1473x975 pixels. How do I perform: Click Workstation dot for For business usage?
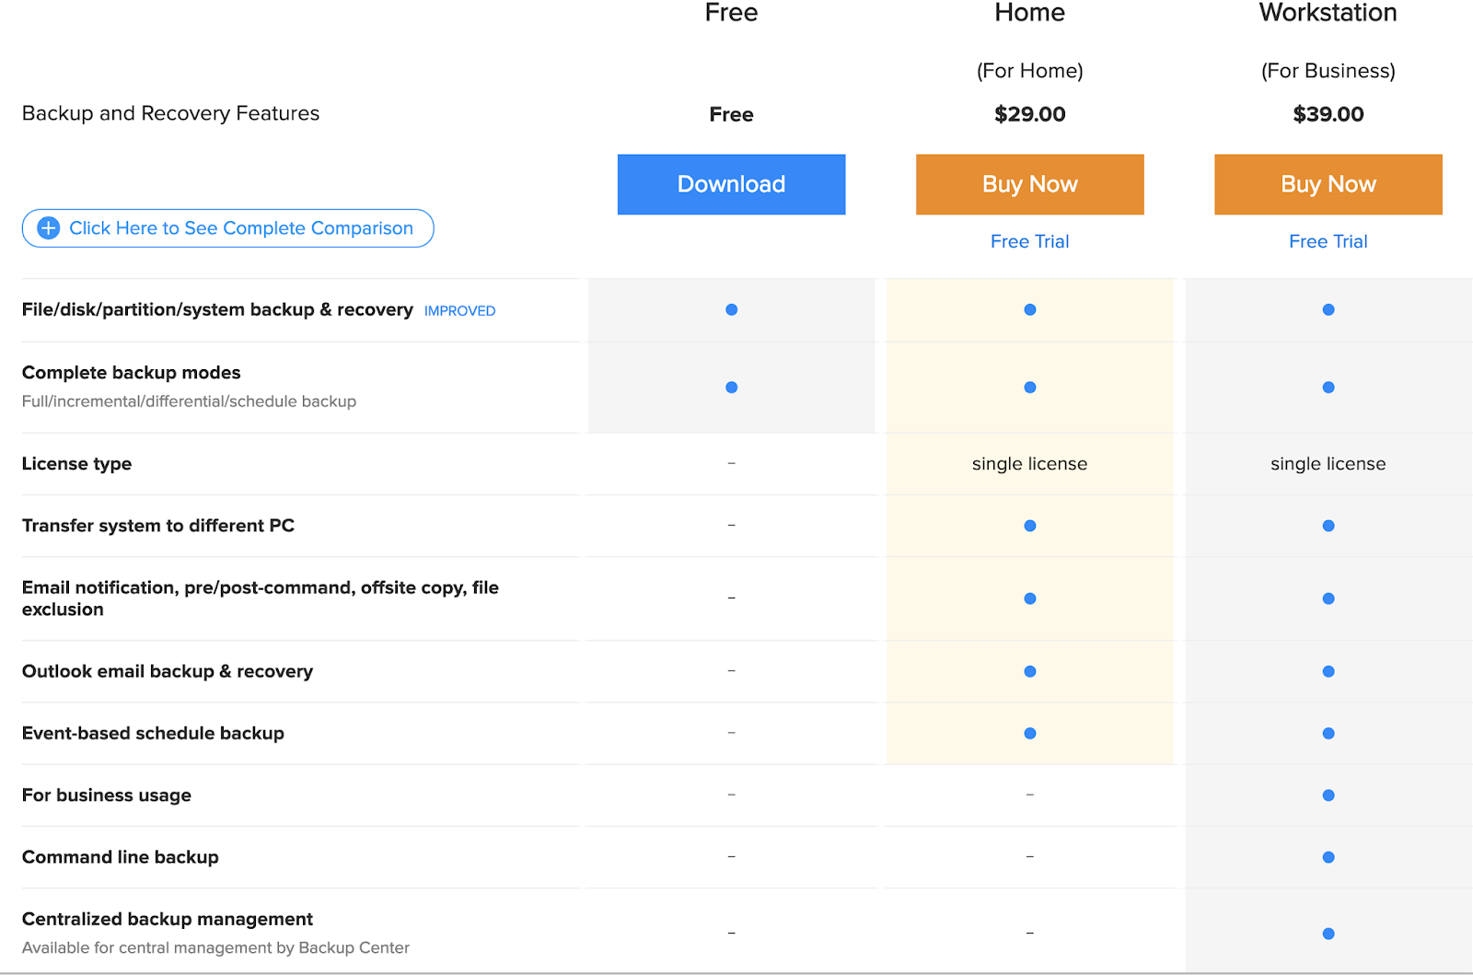1328,795
